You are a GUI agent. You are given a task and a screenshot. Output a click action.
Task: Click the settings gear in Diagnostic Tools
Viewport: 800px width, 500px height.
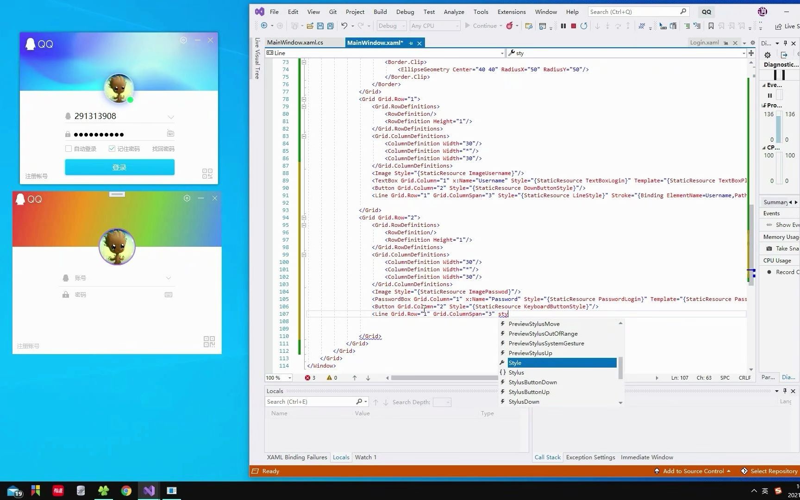[768, 55]
